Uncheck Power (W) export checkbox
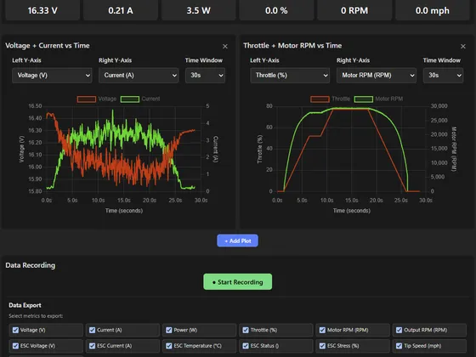The image size is (476, 357). [169, 330]
